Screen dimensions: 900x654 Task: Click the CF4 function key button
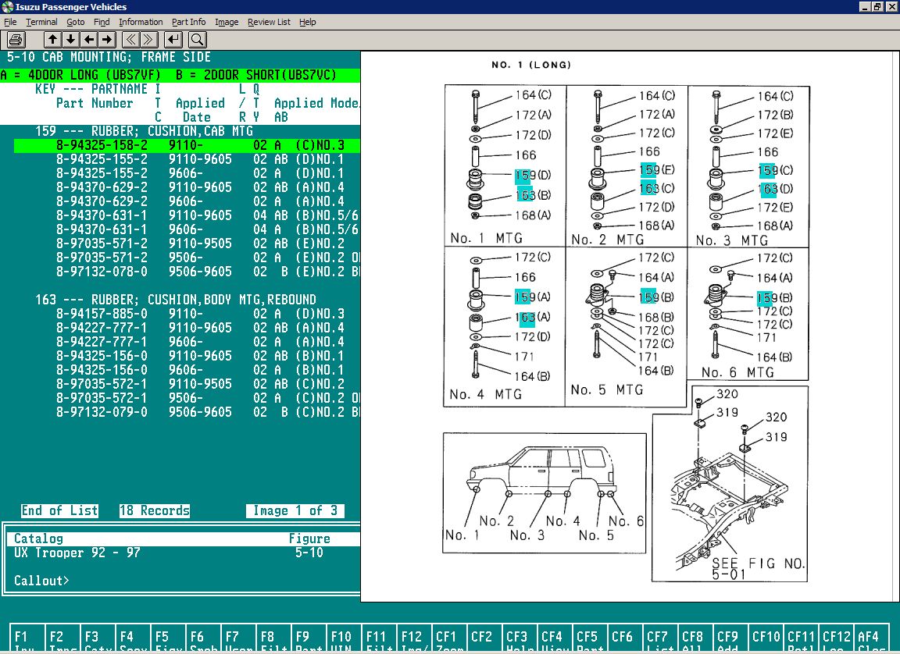click(554, 638)
